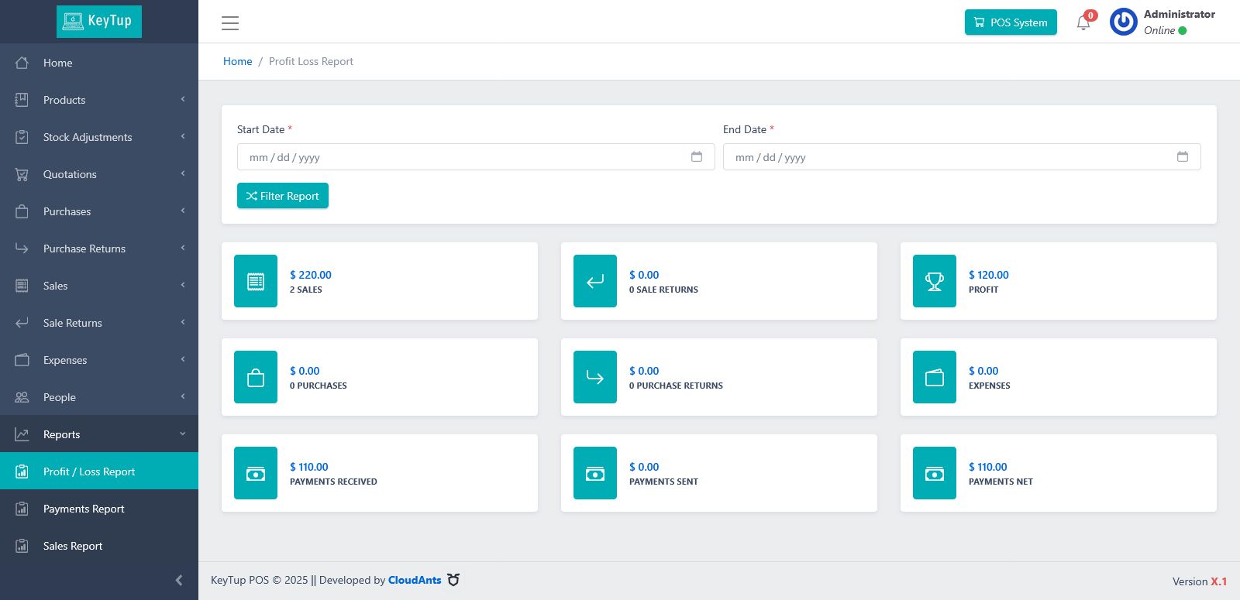Open Start Date calendar picker icon
This screenshot has width=1240, height=600.
(697, 156)
